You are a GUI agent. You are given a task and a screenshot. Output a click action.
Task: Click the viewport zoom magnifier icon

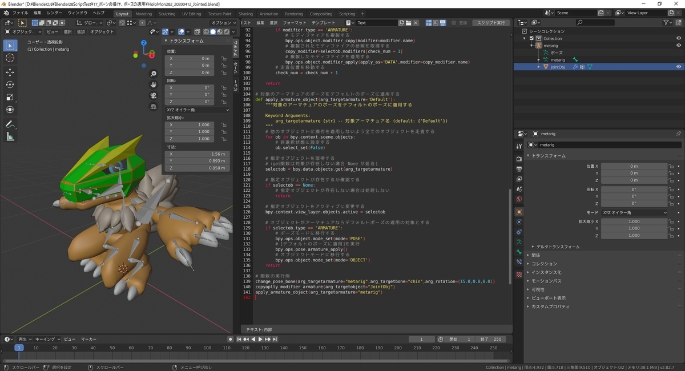point(154,74)
